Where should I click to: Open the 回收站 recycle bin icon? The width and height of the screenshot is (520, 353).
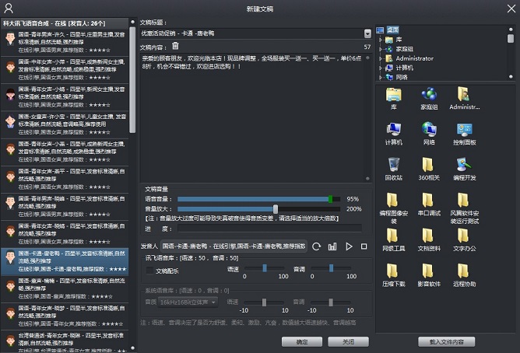[394, 170]
